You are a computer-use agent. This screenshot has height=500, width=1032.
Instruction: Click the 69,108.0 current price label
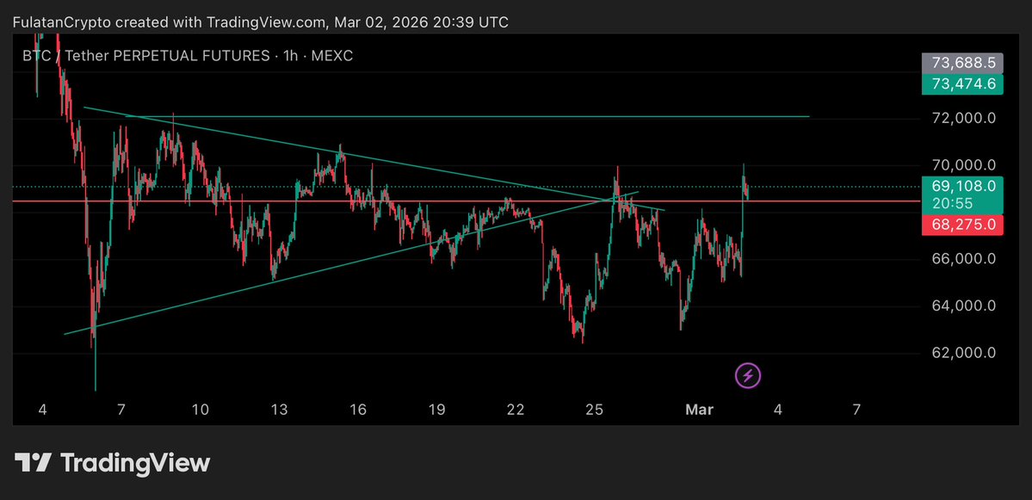(x=962, y=186)
